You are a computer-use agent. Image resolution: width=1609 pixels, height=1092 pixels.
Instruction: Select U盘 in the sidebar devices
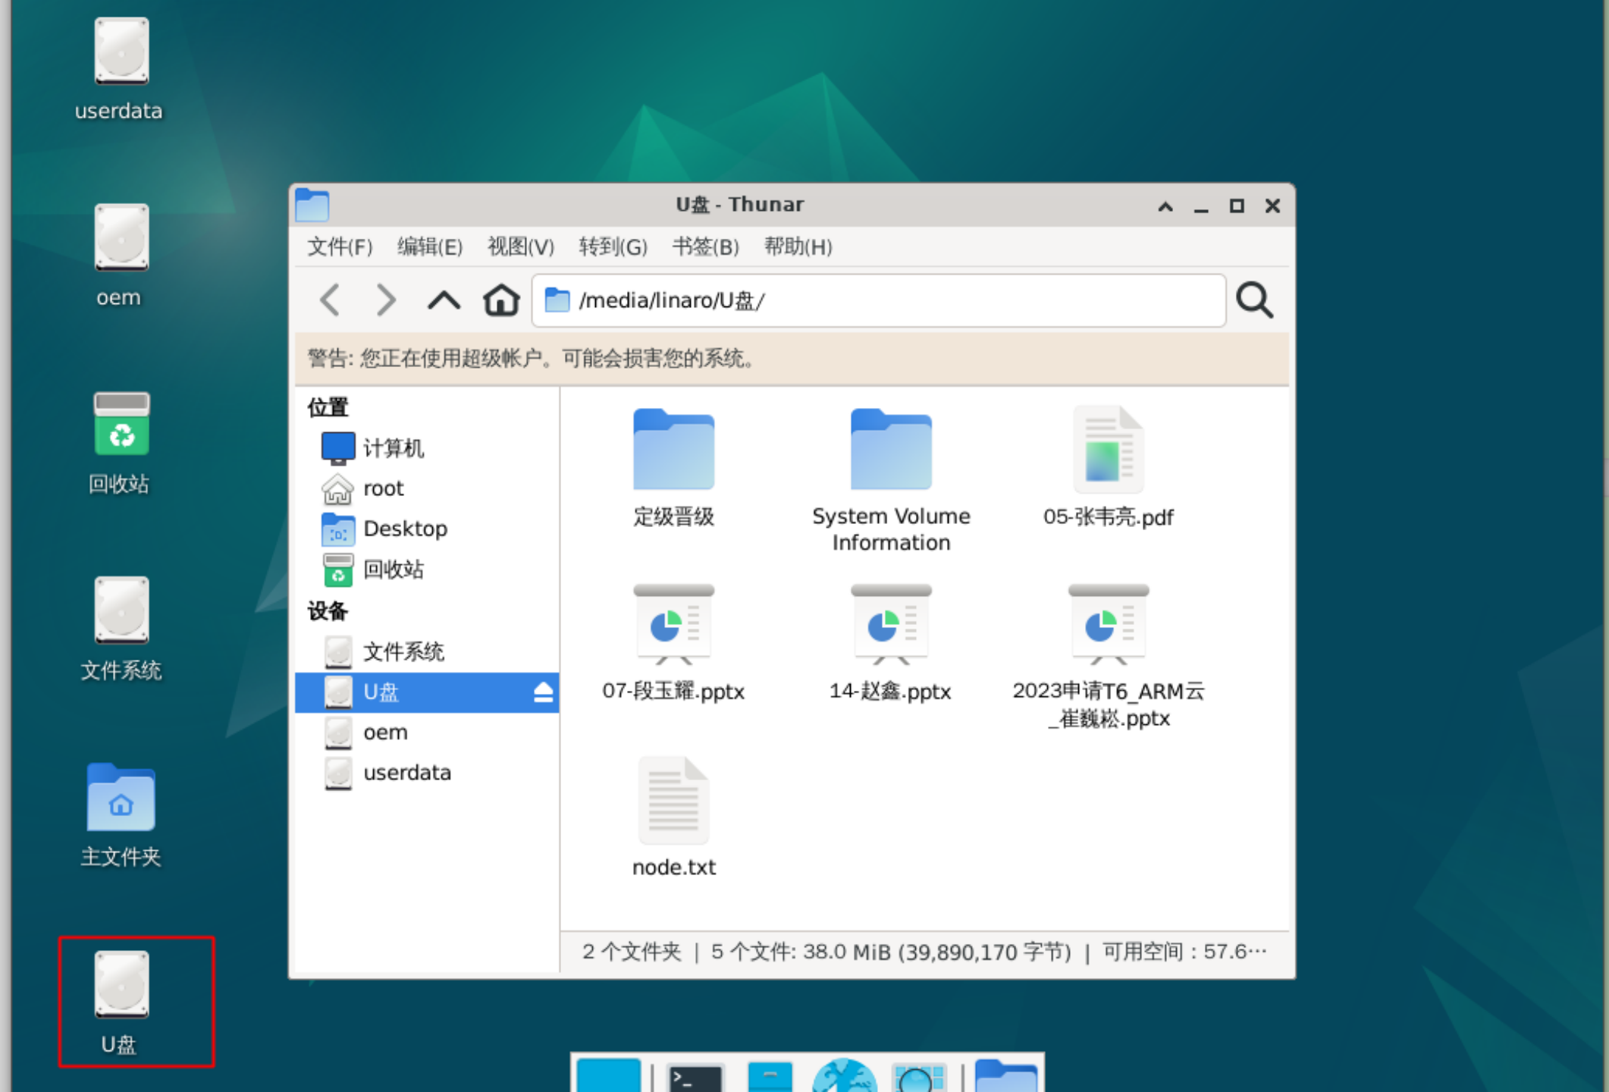(x=427, y=692)
